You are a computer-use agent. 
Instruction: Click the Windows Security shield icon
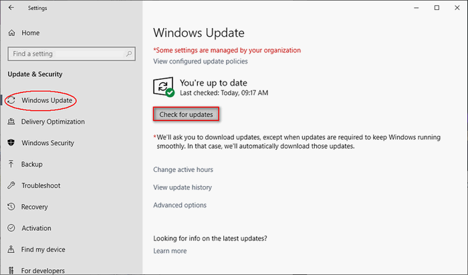tap(11, 143)
